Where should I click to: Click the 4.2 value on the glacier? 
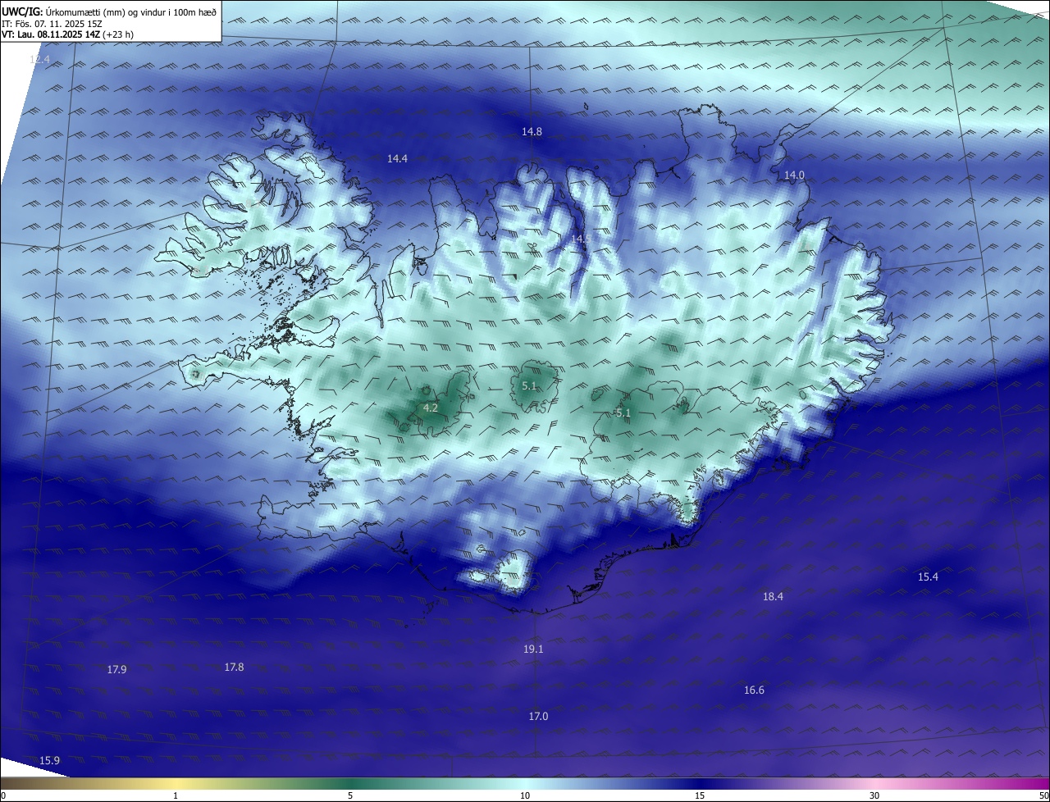pos(431,408)
